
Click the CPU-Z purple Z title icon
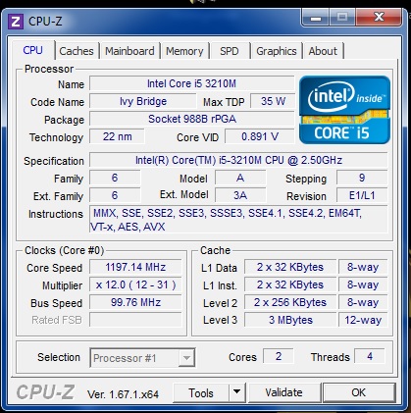pos(15,22)
